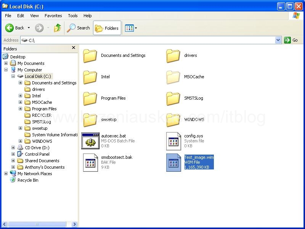This screenshot has height=229, width=305.
Task: Open the Address bar dropdown arrow
Action: [x=278, y=40]
